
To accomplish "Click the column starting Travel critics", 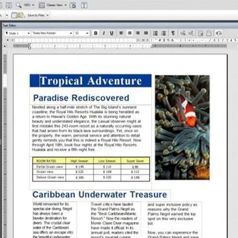I will coord(115,220).
